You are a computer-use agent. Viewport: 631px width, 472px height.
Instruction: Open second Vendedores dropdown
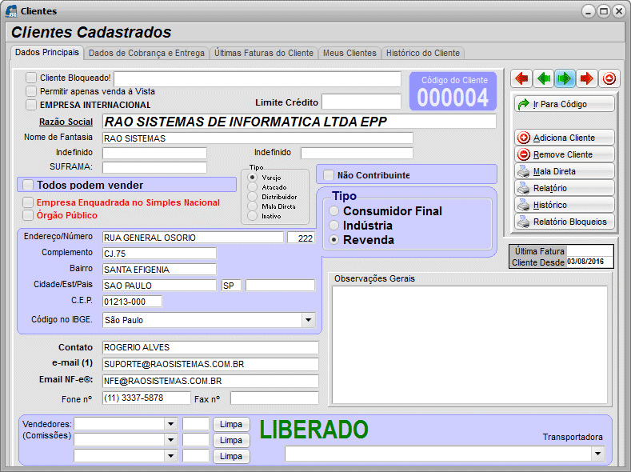click(x=170, y=440)
